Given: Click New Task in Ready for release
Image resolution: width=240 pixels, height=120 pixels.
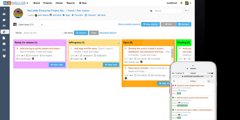Looking at the screenshot, I should click(57, 65).
